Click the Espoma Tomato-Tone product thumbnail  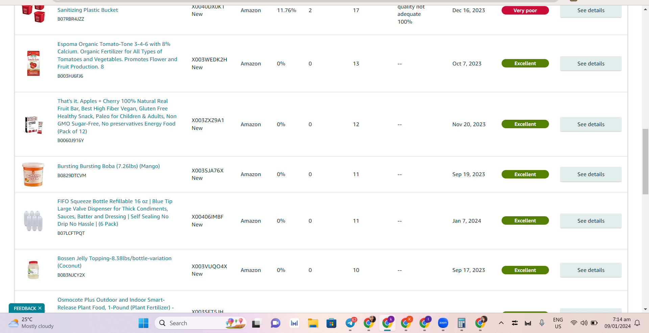point(33,63)
